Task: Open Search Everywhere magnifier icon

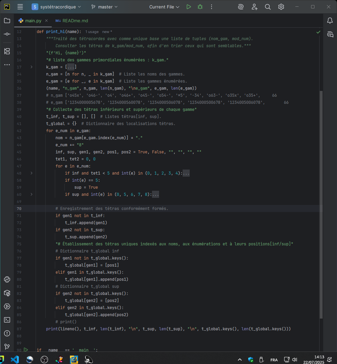Action: pyautogui.click(x=268, y=7)
